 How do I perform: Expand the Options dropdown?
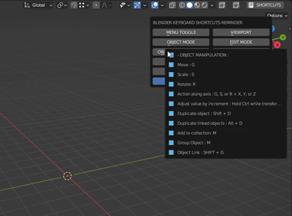(277, 16)
